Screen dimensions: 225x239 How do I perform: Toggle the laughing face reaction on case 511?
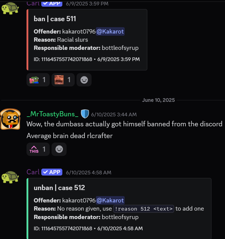pyautogui.click(x=63, y=80)
